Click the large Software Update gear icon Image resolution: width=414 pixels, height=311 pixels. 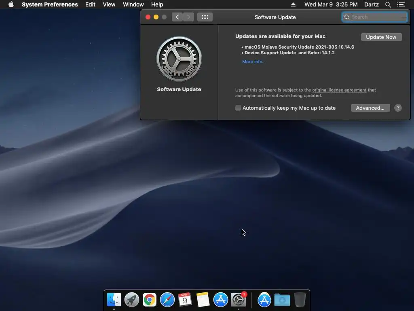179,59
